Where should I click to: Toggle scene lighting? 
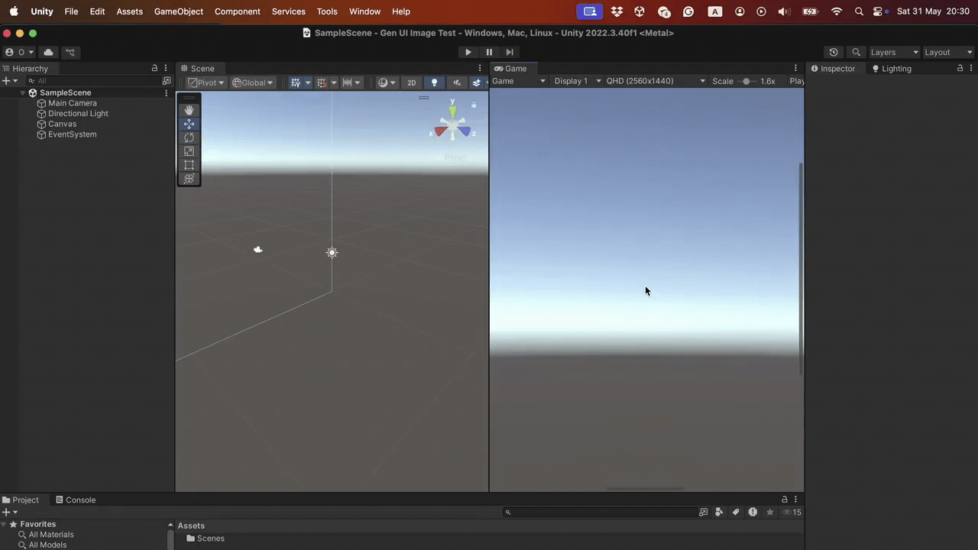click(x=434, y=82)
